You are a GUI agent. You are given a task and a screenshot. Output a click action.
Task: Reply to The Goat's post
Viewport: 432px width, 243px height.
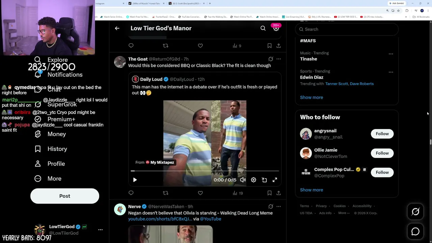pyautogui.click(x=131, y=193)
